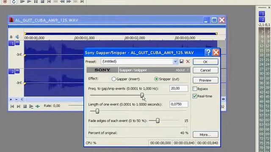
Task: Click the SONY logo banner
Action: point(102,70)
